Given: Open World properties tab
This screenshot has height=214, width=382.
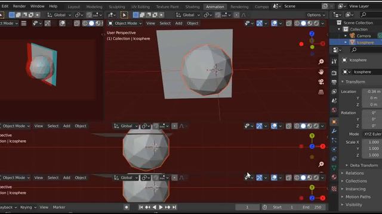Looking at the screenshot, I should 334,110.
